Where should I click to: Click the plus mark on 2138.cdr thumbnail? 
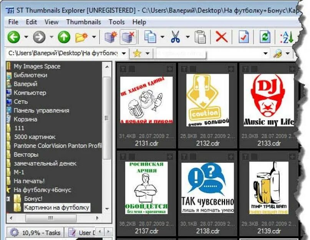pos(231,157)
